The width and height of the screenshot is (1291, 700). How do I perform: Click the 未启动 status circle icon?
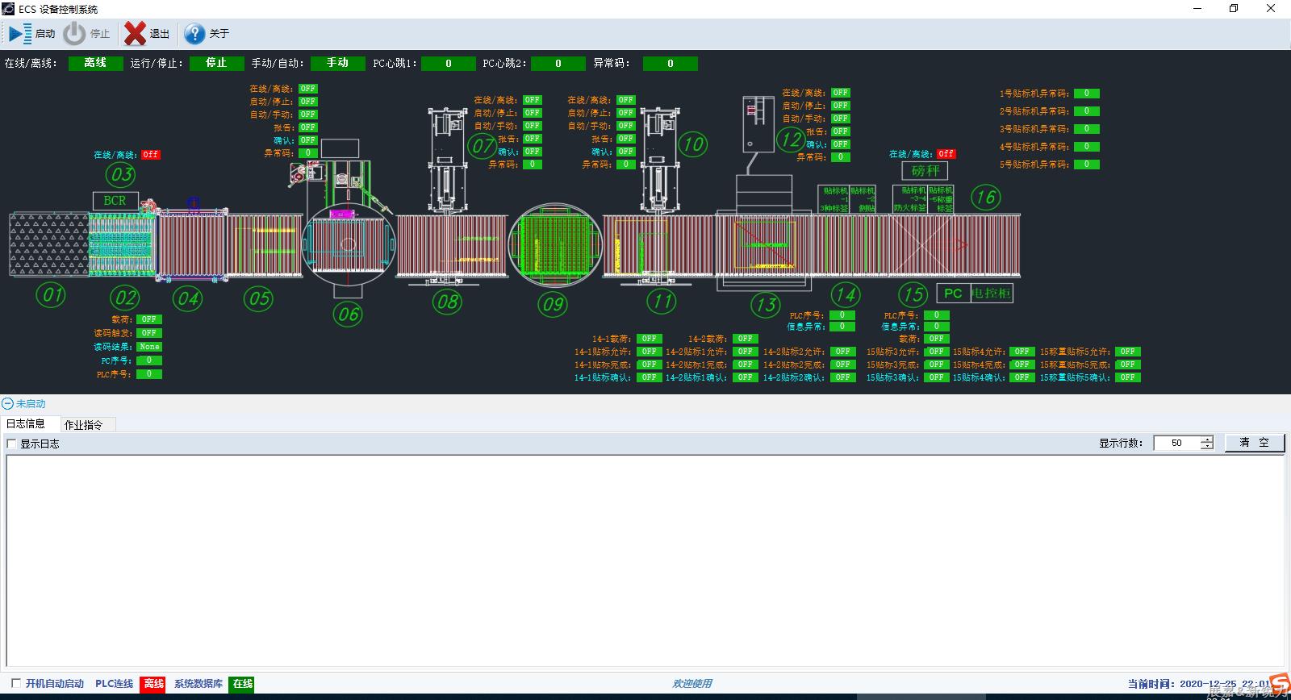click(x=7, y=403)
